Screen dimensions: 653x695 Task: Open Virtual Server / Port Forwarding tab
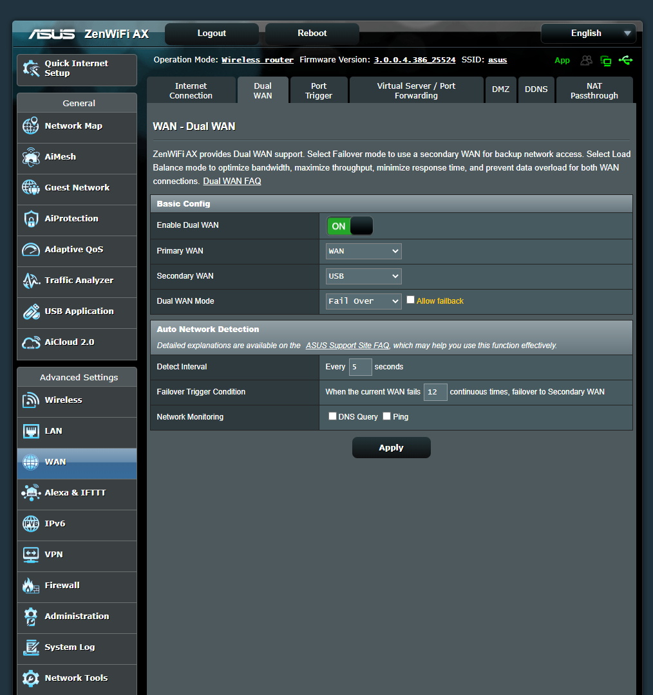coord(416,91)
